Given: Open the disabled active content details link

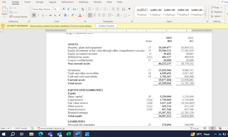Looking at the screenshot, I should [61, 26].
